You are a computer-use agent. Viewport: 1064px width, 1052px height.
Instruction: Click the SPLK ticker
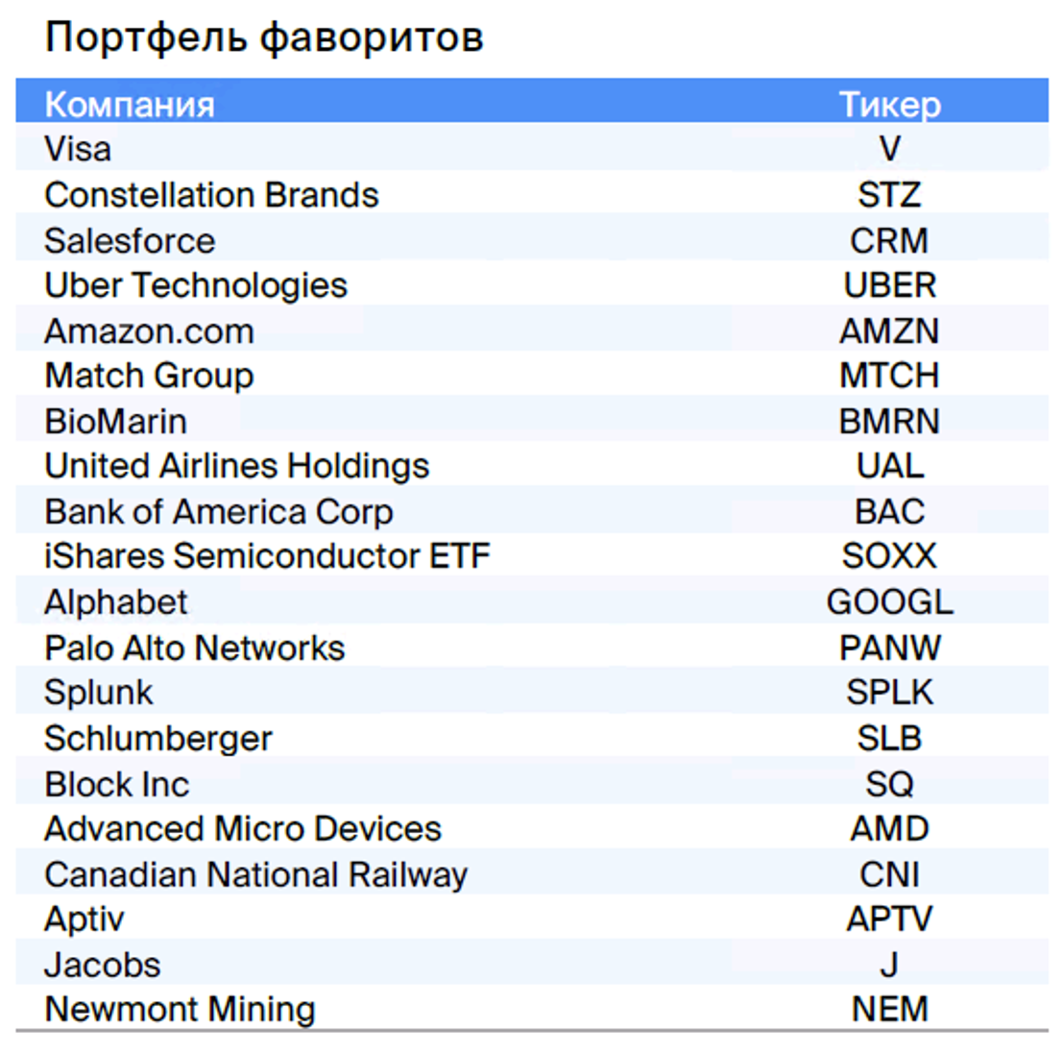889,693
